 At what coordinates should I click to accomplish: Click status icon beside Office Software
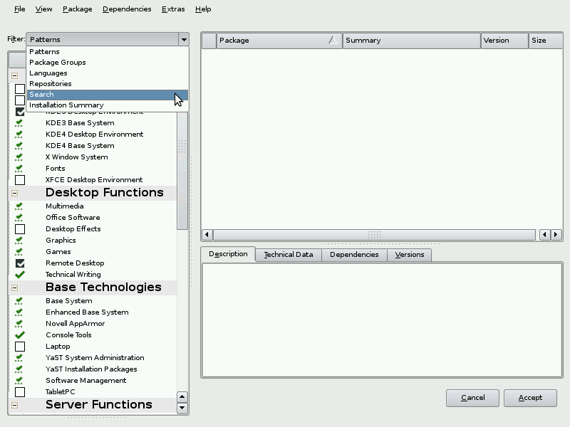pyautogui.click(x=19, y=218)
